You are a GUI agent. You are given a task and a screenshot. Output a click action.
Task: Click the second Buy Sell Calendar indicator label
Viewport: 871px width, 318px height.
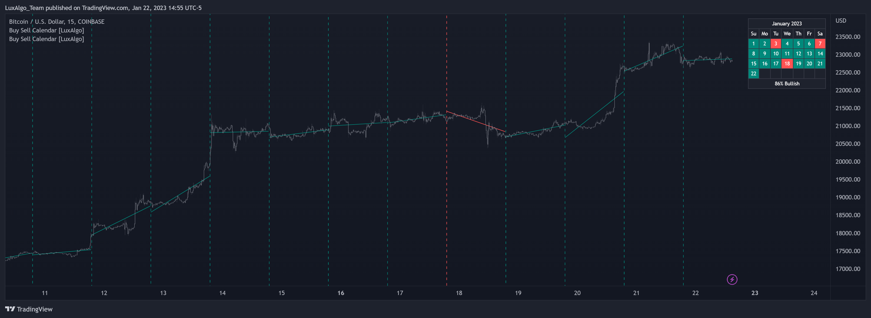coord(47,39)
